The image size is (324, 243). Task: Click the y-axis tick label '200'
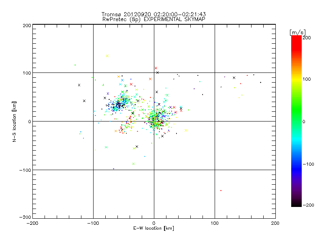tap(27, 26)
